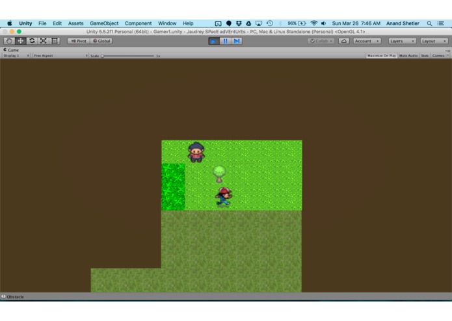Open the Wi-Fi status menu

click(314, 23)
